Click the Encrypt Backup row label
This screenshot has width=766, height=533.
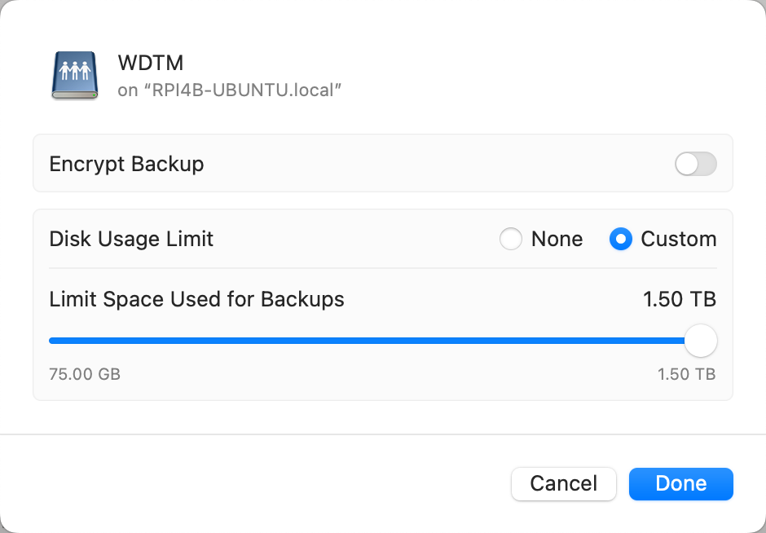(x=125, y=164)
